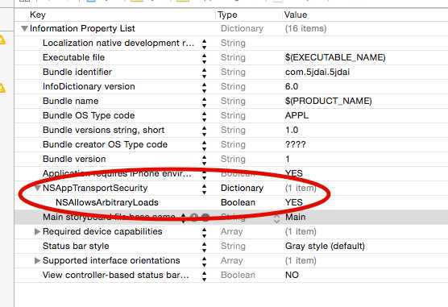
Task: Edit the ???? creator code value
Action: point(295,144)
